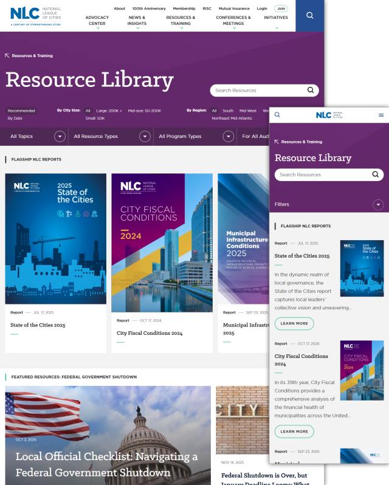This screenshot has width=389, height=485.
Task: Click Learn More under State of the Cities 2025
Action: coord(294,323)
